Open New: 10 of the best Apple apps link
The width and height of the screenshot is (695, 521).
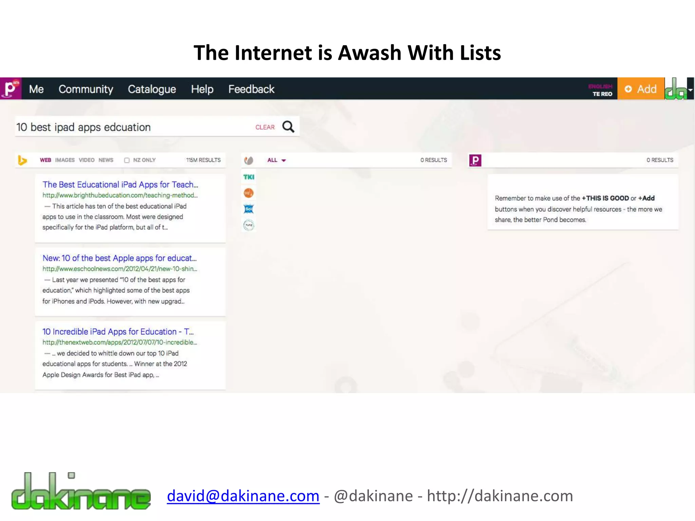tap(119, 258)
